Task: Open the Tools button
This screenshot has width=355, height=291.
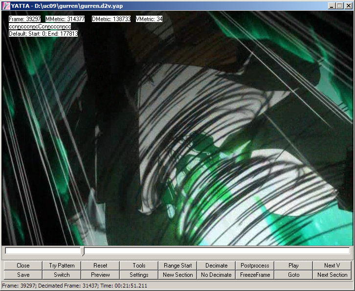Action: click(x=139, y=266)
